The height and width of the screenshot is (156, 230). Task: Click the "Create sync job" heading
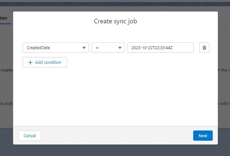[x=115, y=21]
